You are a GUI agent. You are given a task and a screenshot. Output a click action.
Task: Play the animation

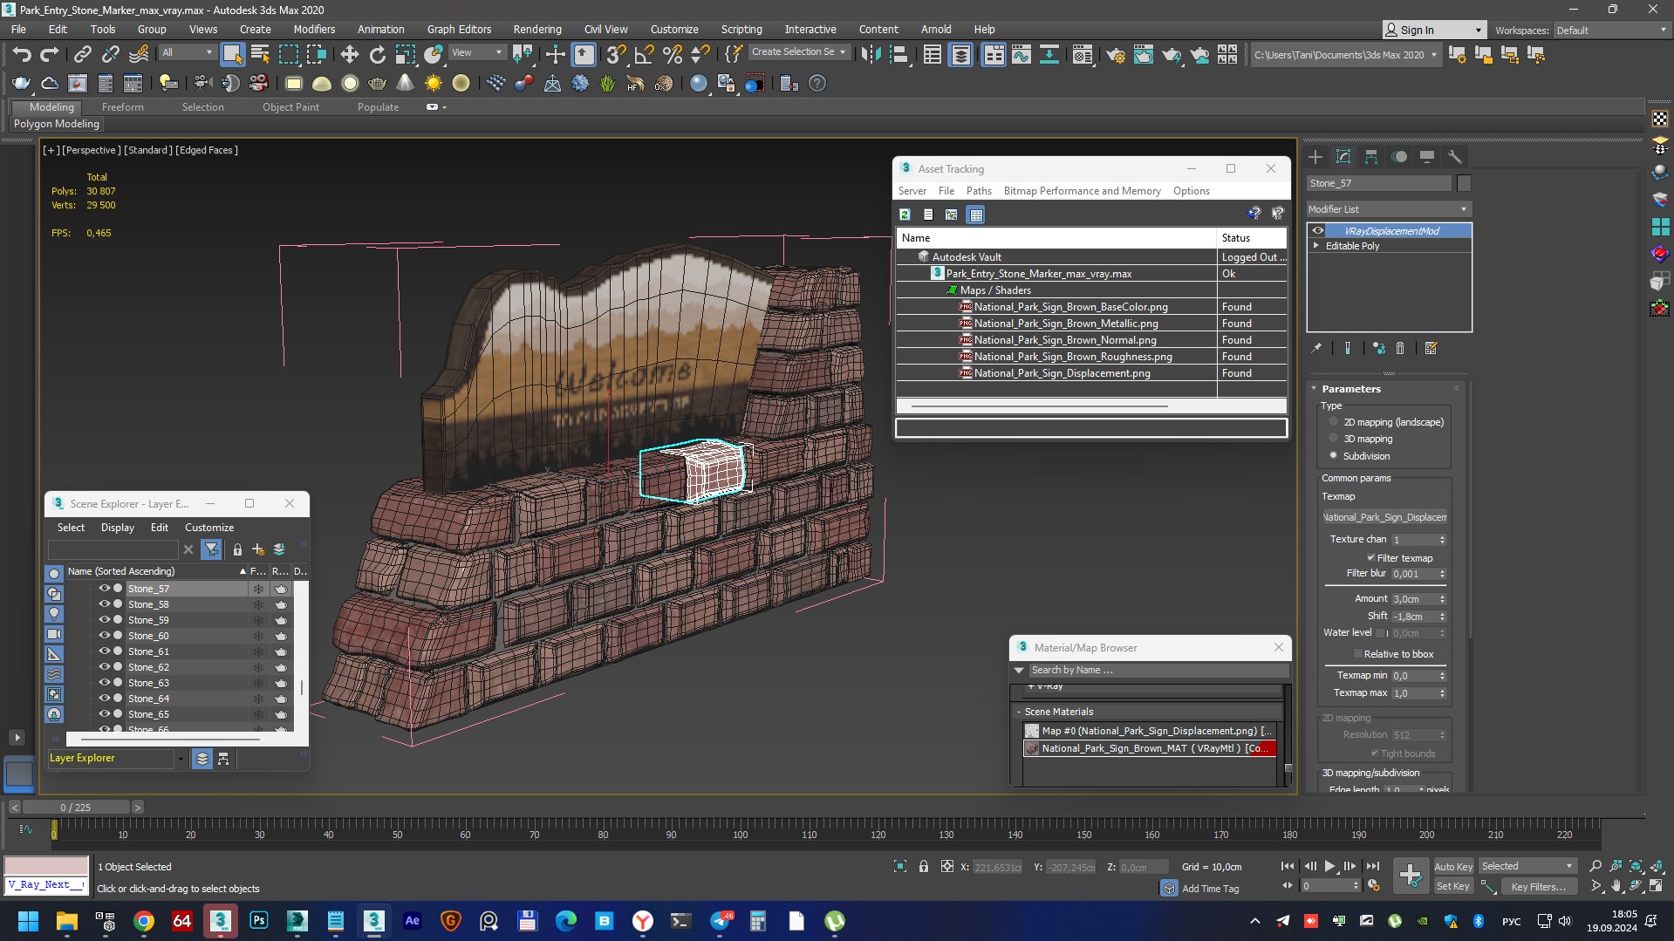[x=1329, y=866]
